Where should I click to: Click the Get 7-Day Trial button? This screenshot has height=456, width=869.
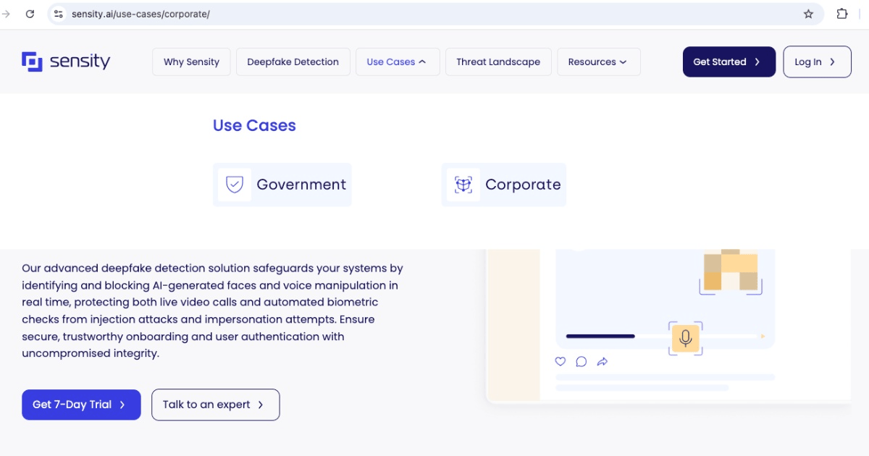coord(81,405)
